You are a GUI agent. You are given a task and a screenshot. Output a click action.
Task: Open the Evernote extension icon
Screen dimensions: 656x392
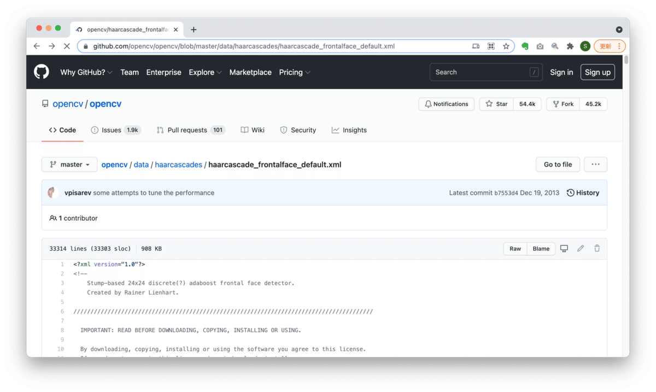[525, 46]
